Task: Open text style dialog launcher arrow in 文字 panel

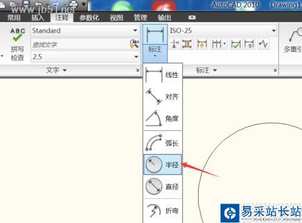Action: point(137,70)
